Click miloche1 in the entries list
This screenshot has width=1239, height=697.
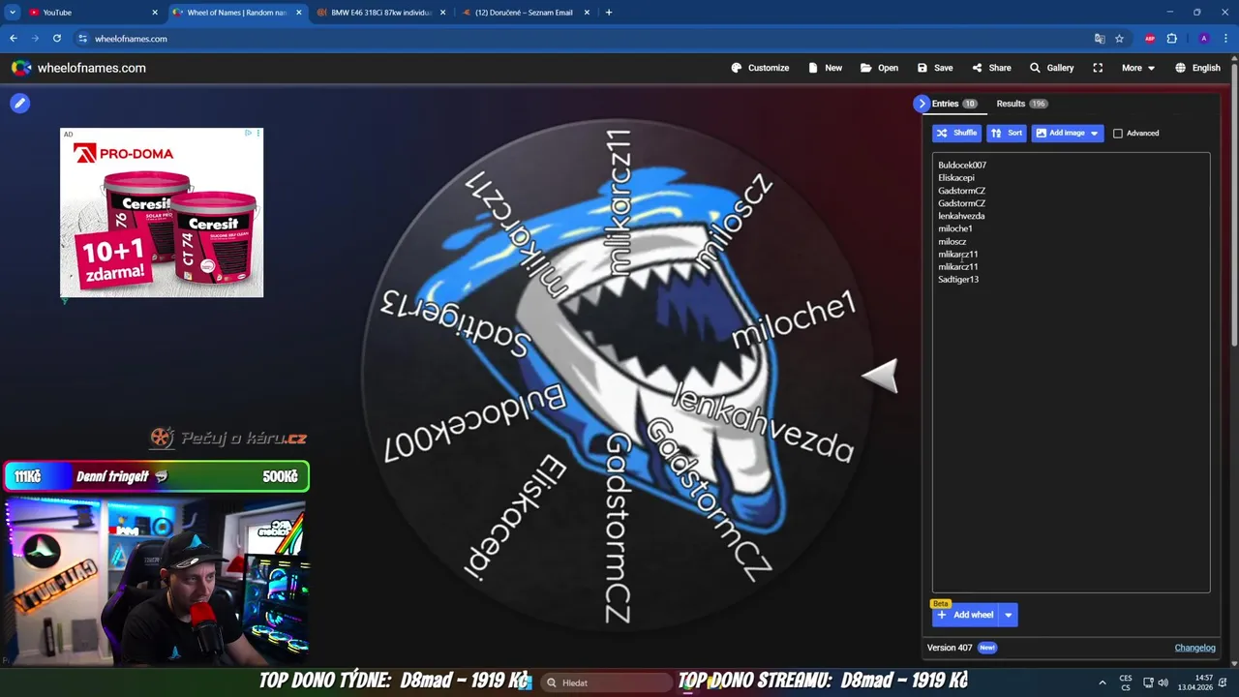tap(954, 228)
